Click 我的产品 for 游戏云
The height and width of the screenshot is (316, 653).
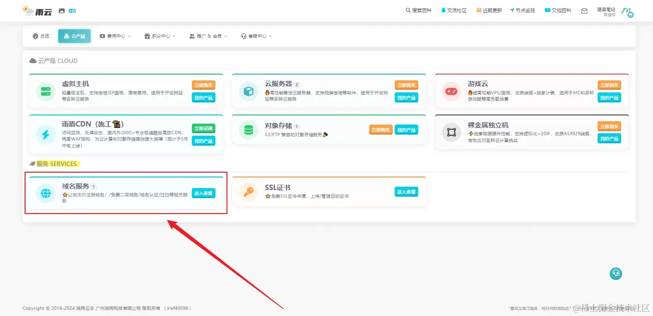pos(610,98)
